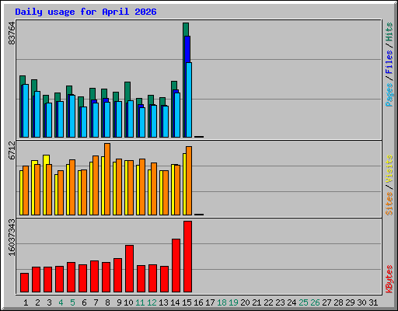Click day label 22 on the x-axis

pos(268,302)
